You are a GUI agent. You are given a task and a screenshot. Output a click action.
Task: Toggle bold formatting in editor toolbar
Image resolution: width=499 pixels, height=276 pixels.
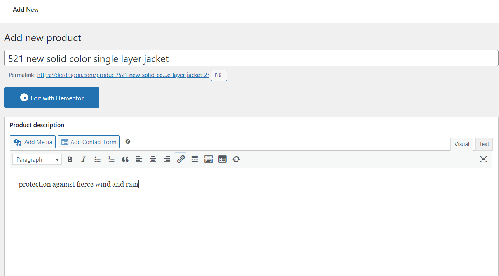point(70,159)
